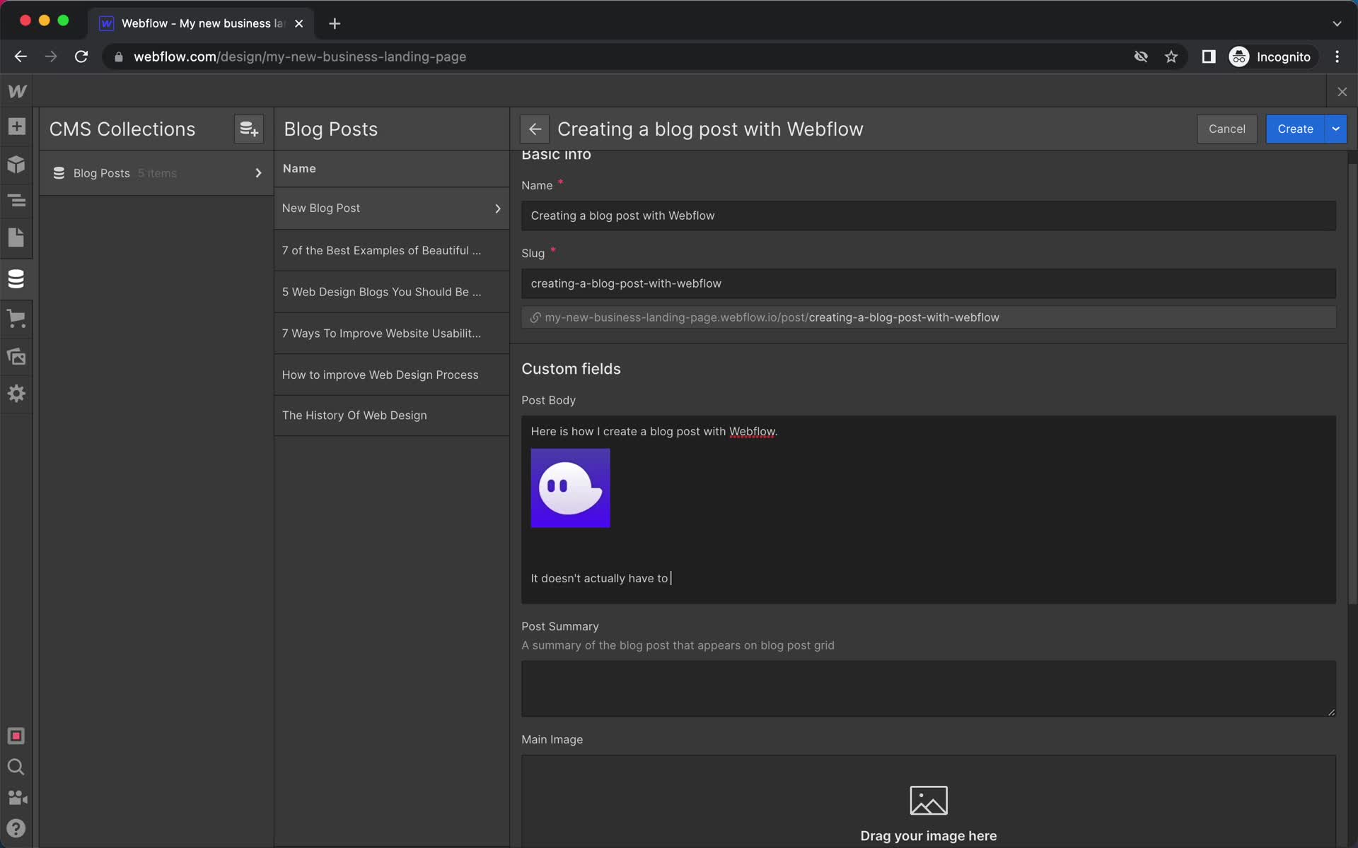This screenshot has width=1358, height=848.
Task: Click into the Slug input field
Action: pos(928,284)
